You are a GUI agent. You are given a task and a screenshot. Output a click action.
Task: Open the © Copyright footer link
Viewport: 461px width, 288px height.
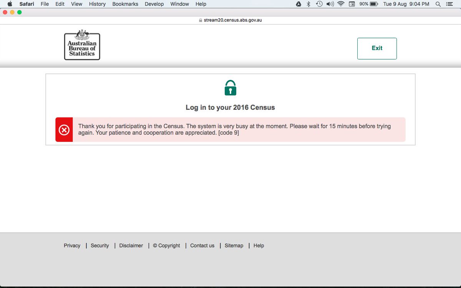pos(166,246)
